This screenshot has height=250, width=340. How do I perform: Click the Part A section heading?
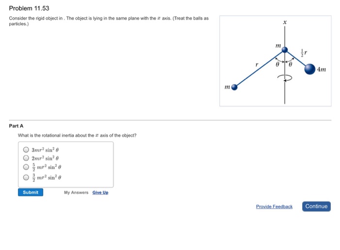16,126
